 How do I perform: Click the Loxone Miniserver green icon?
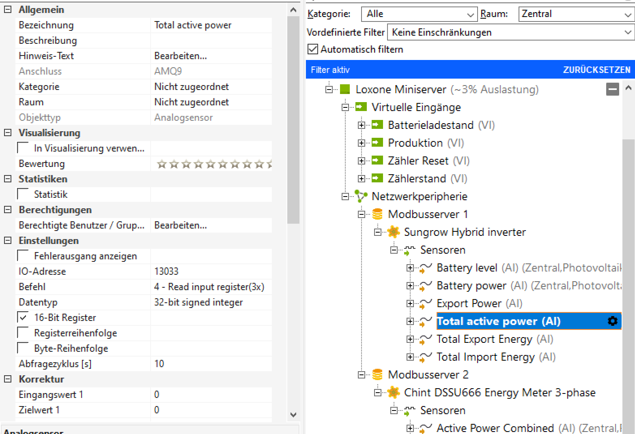(x=344, y=90)
